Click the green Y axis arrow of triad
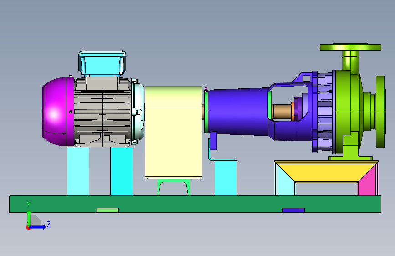This screenshot has width=395, height=256. [x=29, y=217]
